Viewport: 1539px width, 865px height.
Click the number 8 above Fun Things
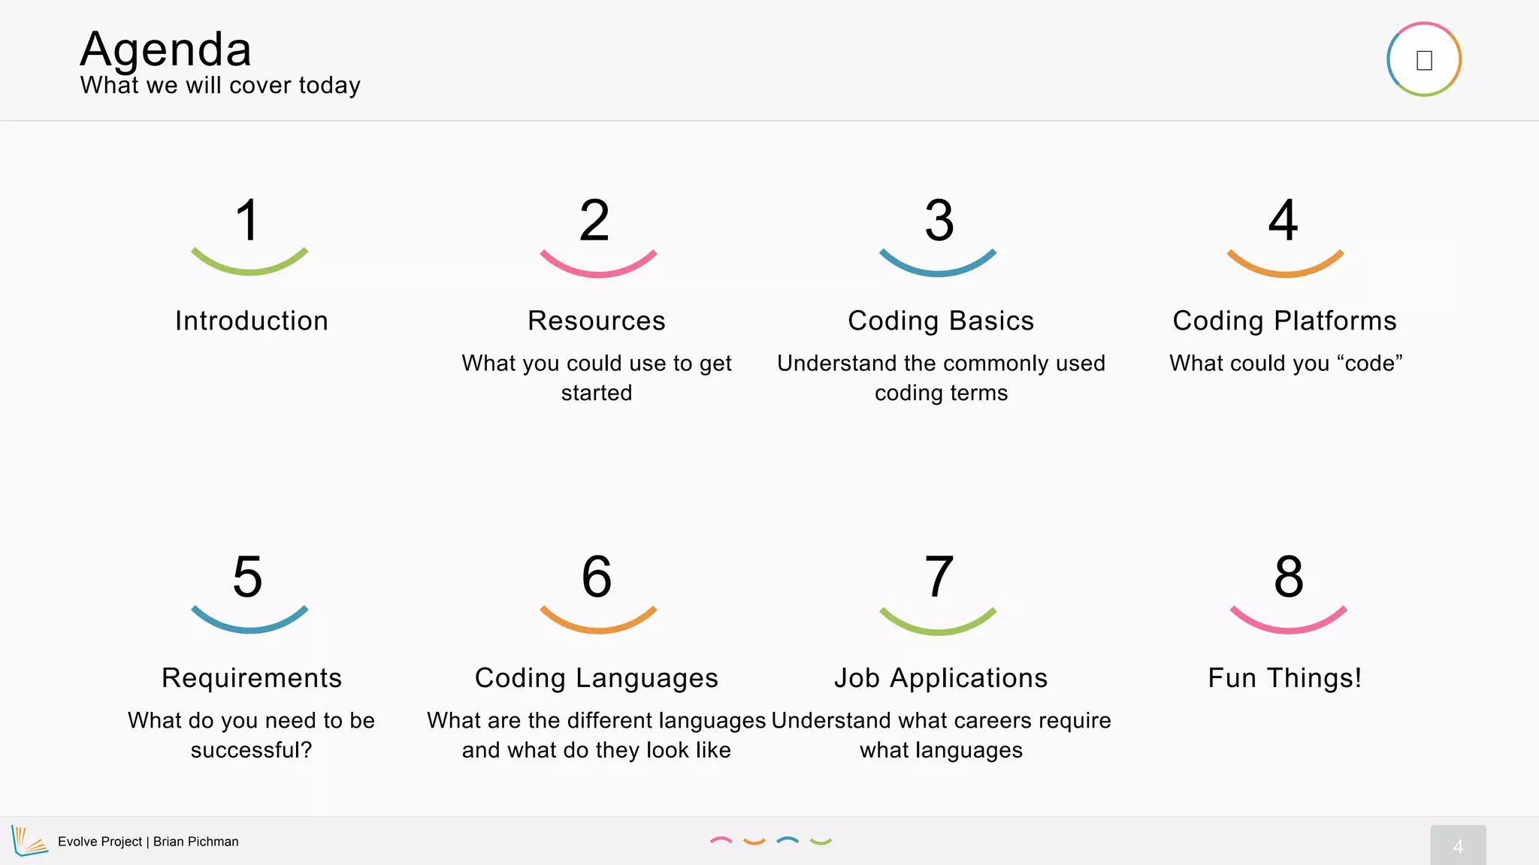click(1289, 577)
